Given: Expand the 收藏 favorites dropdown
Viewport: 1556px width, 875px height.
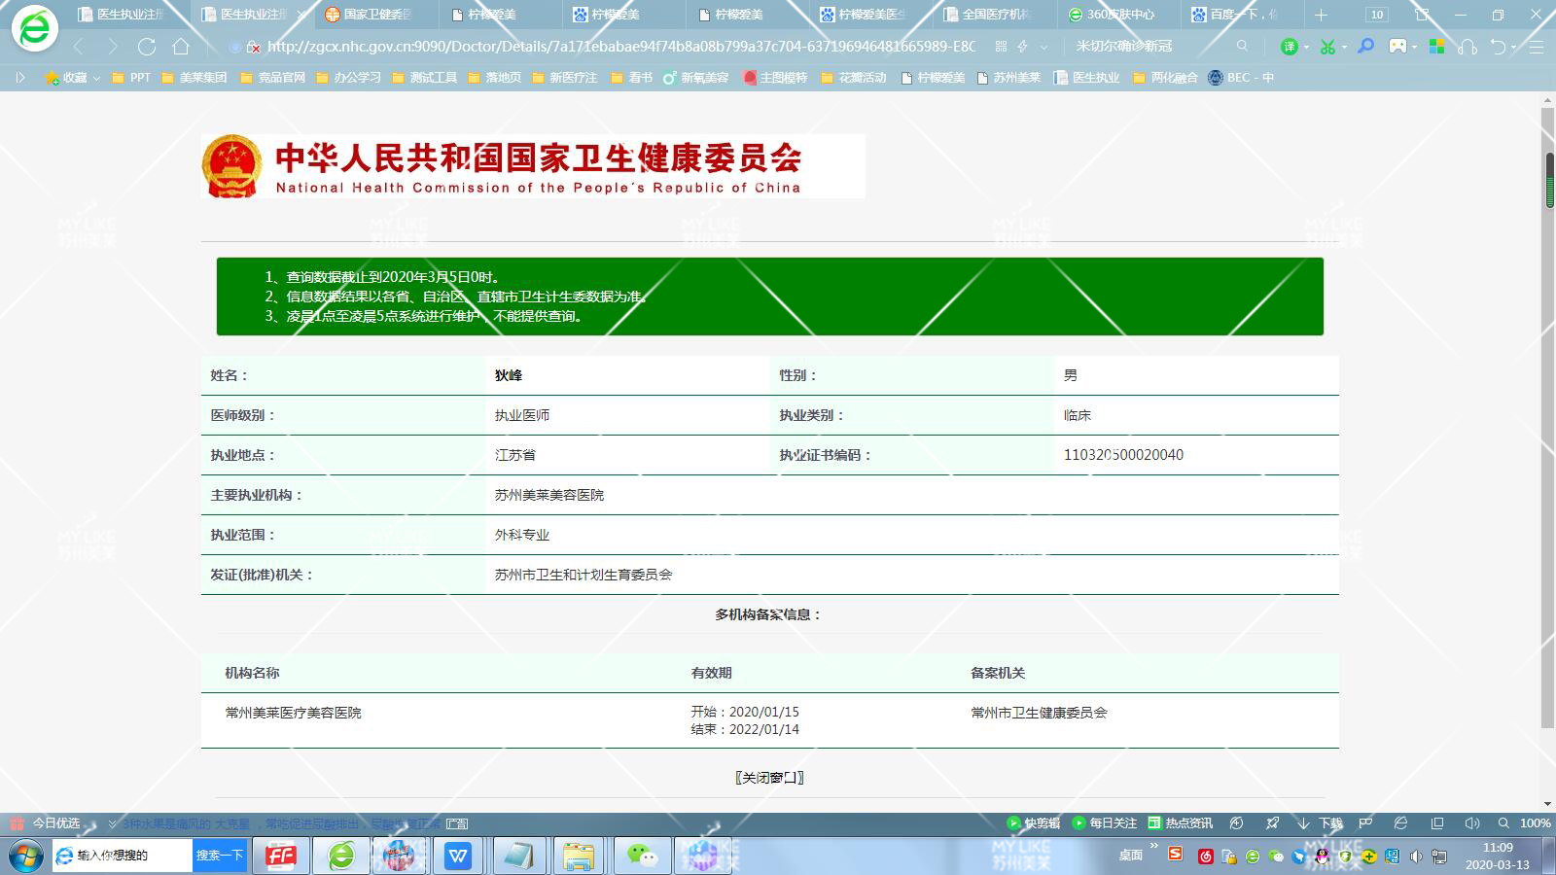Looking at the screenshot, I should point(96,78).
